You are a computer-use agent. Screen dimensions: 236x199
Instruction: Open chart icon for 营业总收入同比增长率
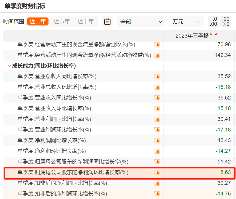pyautogui.click(x=157, y=77)
